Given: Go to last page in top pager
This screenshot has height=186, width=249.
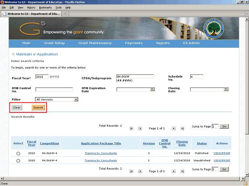Looking at the screenshot, I should [182, 128].
